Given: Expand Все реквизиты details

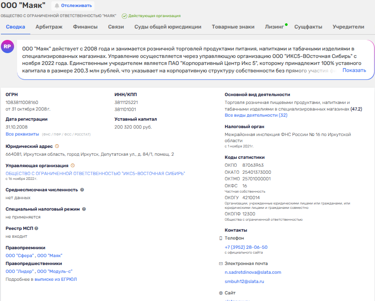Looking at the screenshot, I should 22,134.
